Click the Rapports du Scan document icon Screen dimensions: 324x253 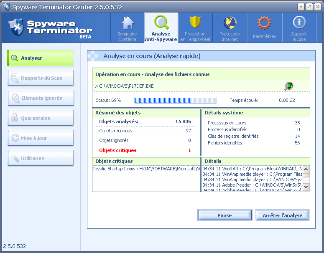15,78
